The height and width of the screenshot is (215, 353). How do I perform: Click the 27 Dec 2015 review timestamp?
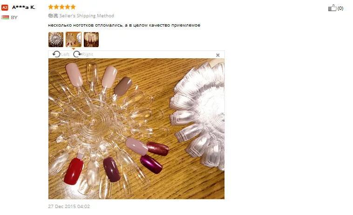point(69,207)
